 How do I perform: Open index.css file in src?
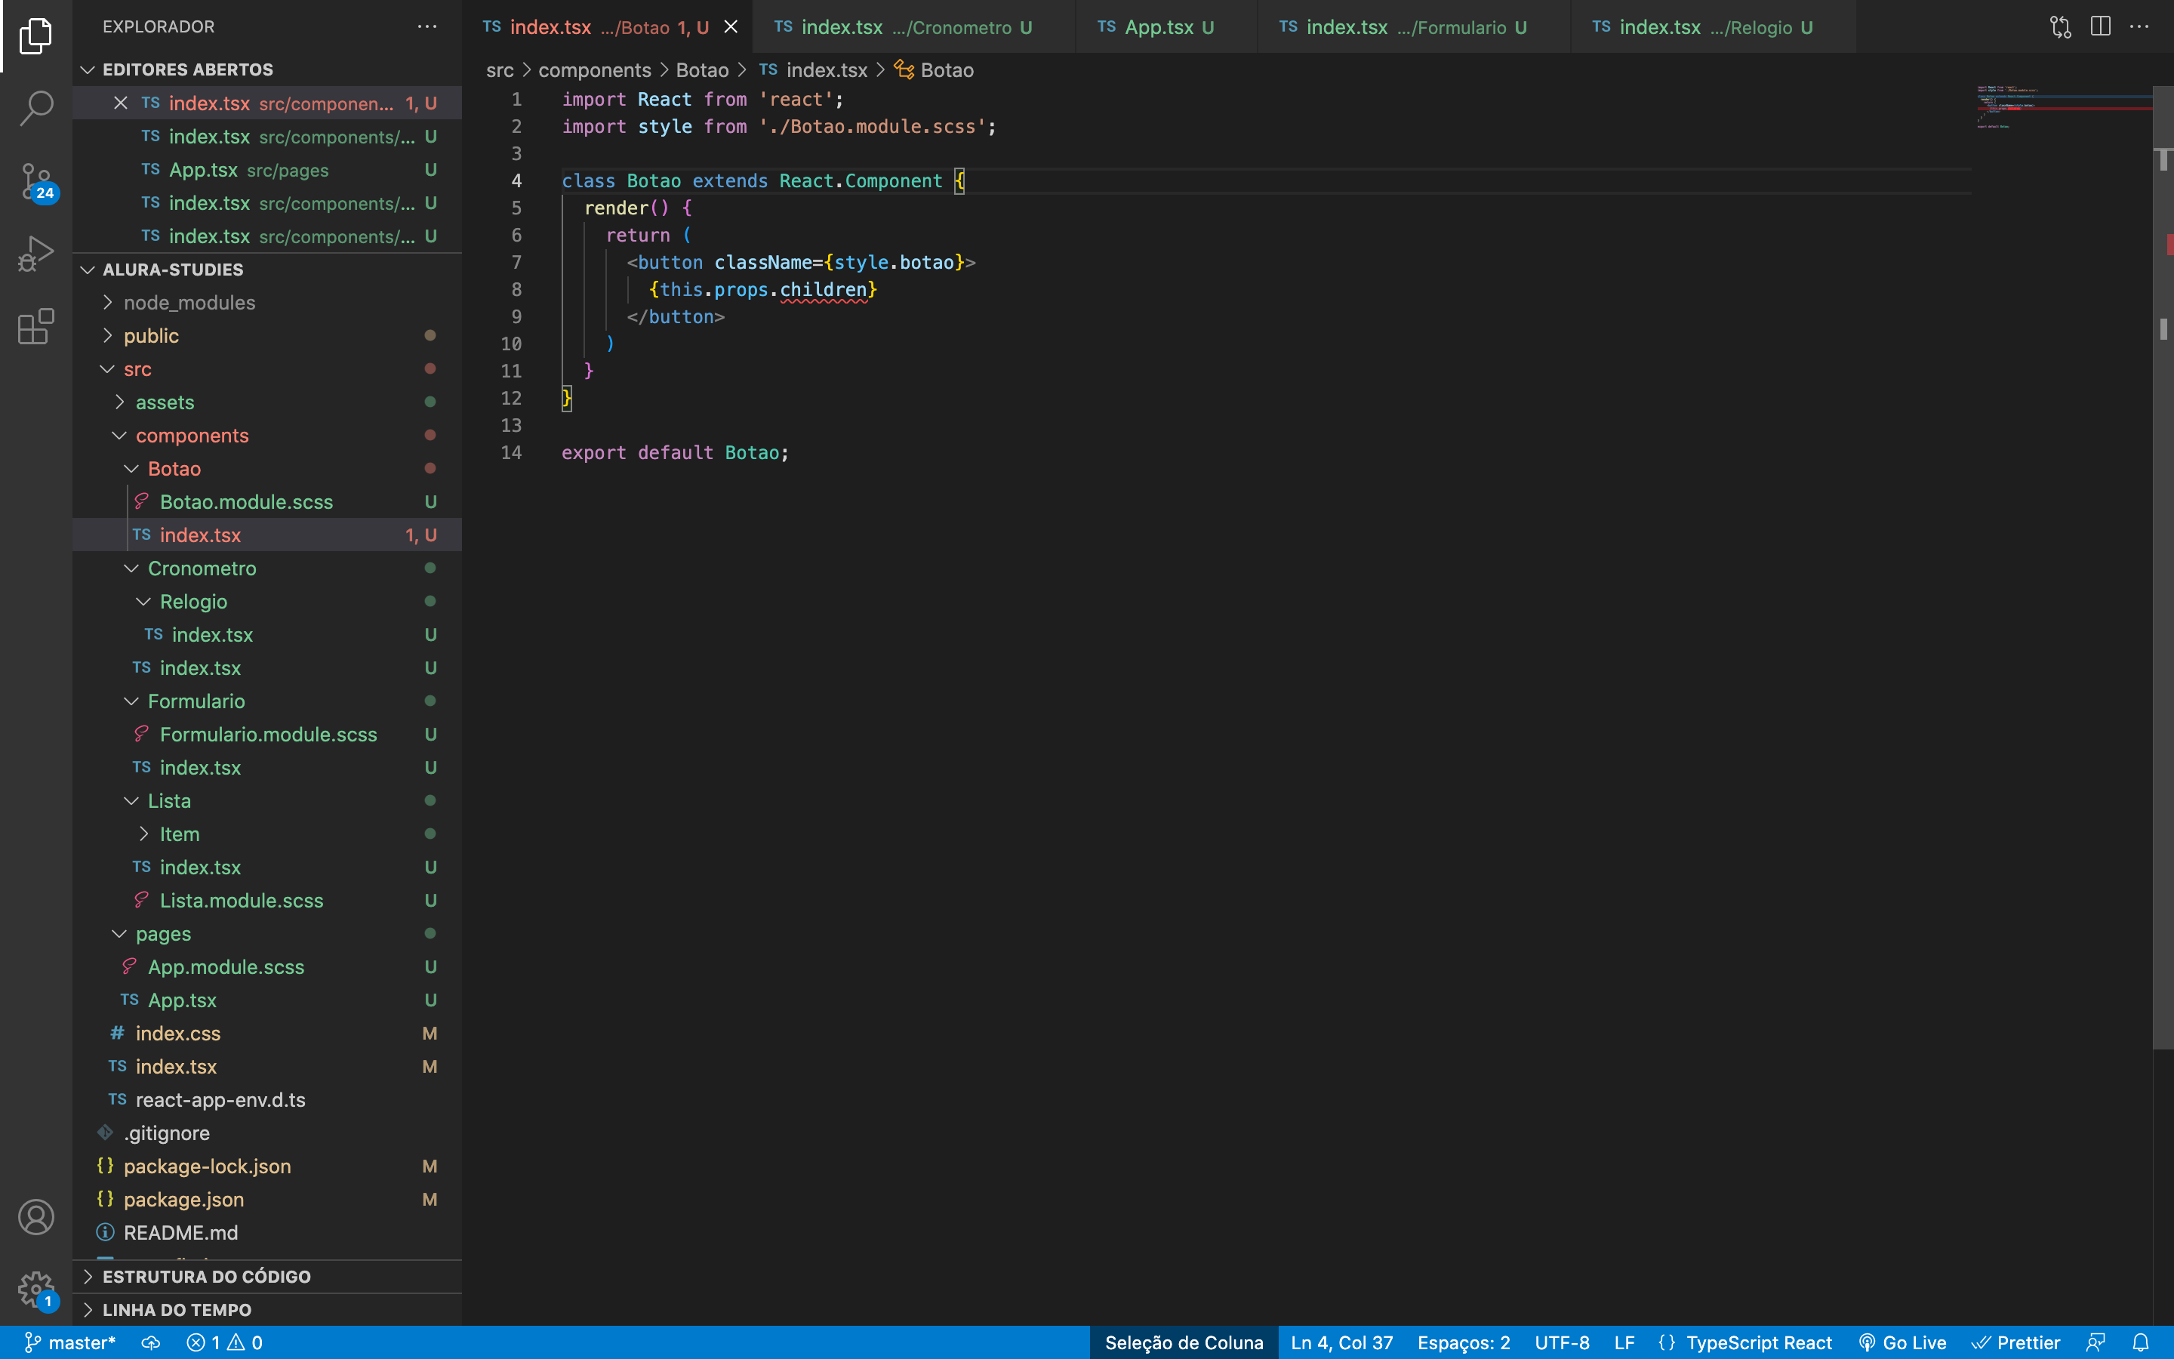268,1034
